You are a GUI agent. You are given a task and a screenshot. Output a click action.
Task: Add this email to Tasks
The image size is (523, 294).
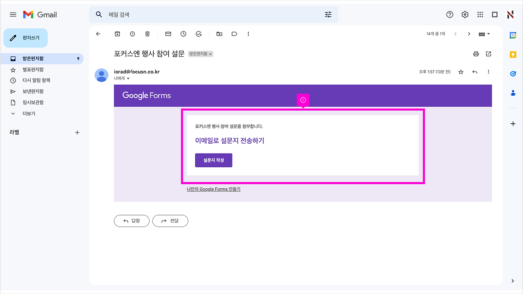(x=199, y=34)
